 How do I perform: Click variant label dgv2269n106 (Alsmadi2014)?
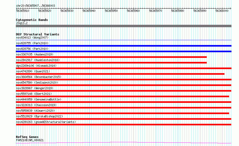point(36,66)
